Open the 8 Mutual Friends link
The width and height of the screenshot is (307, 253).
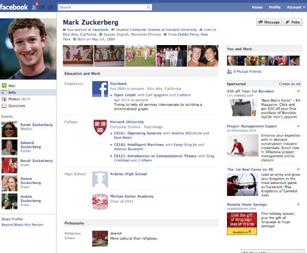pos(247,71)
